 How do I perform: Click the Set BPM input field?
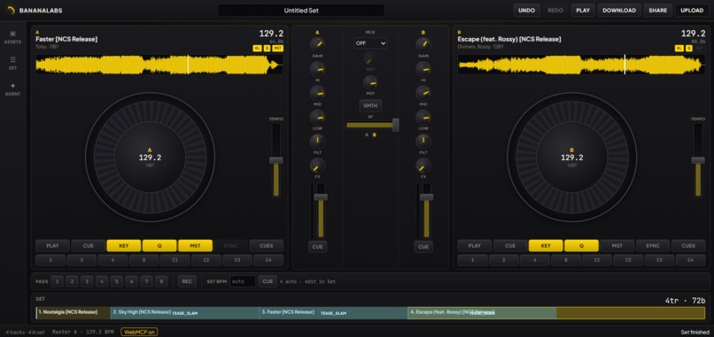[243, 281]
